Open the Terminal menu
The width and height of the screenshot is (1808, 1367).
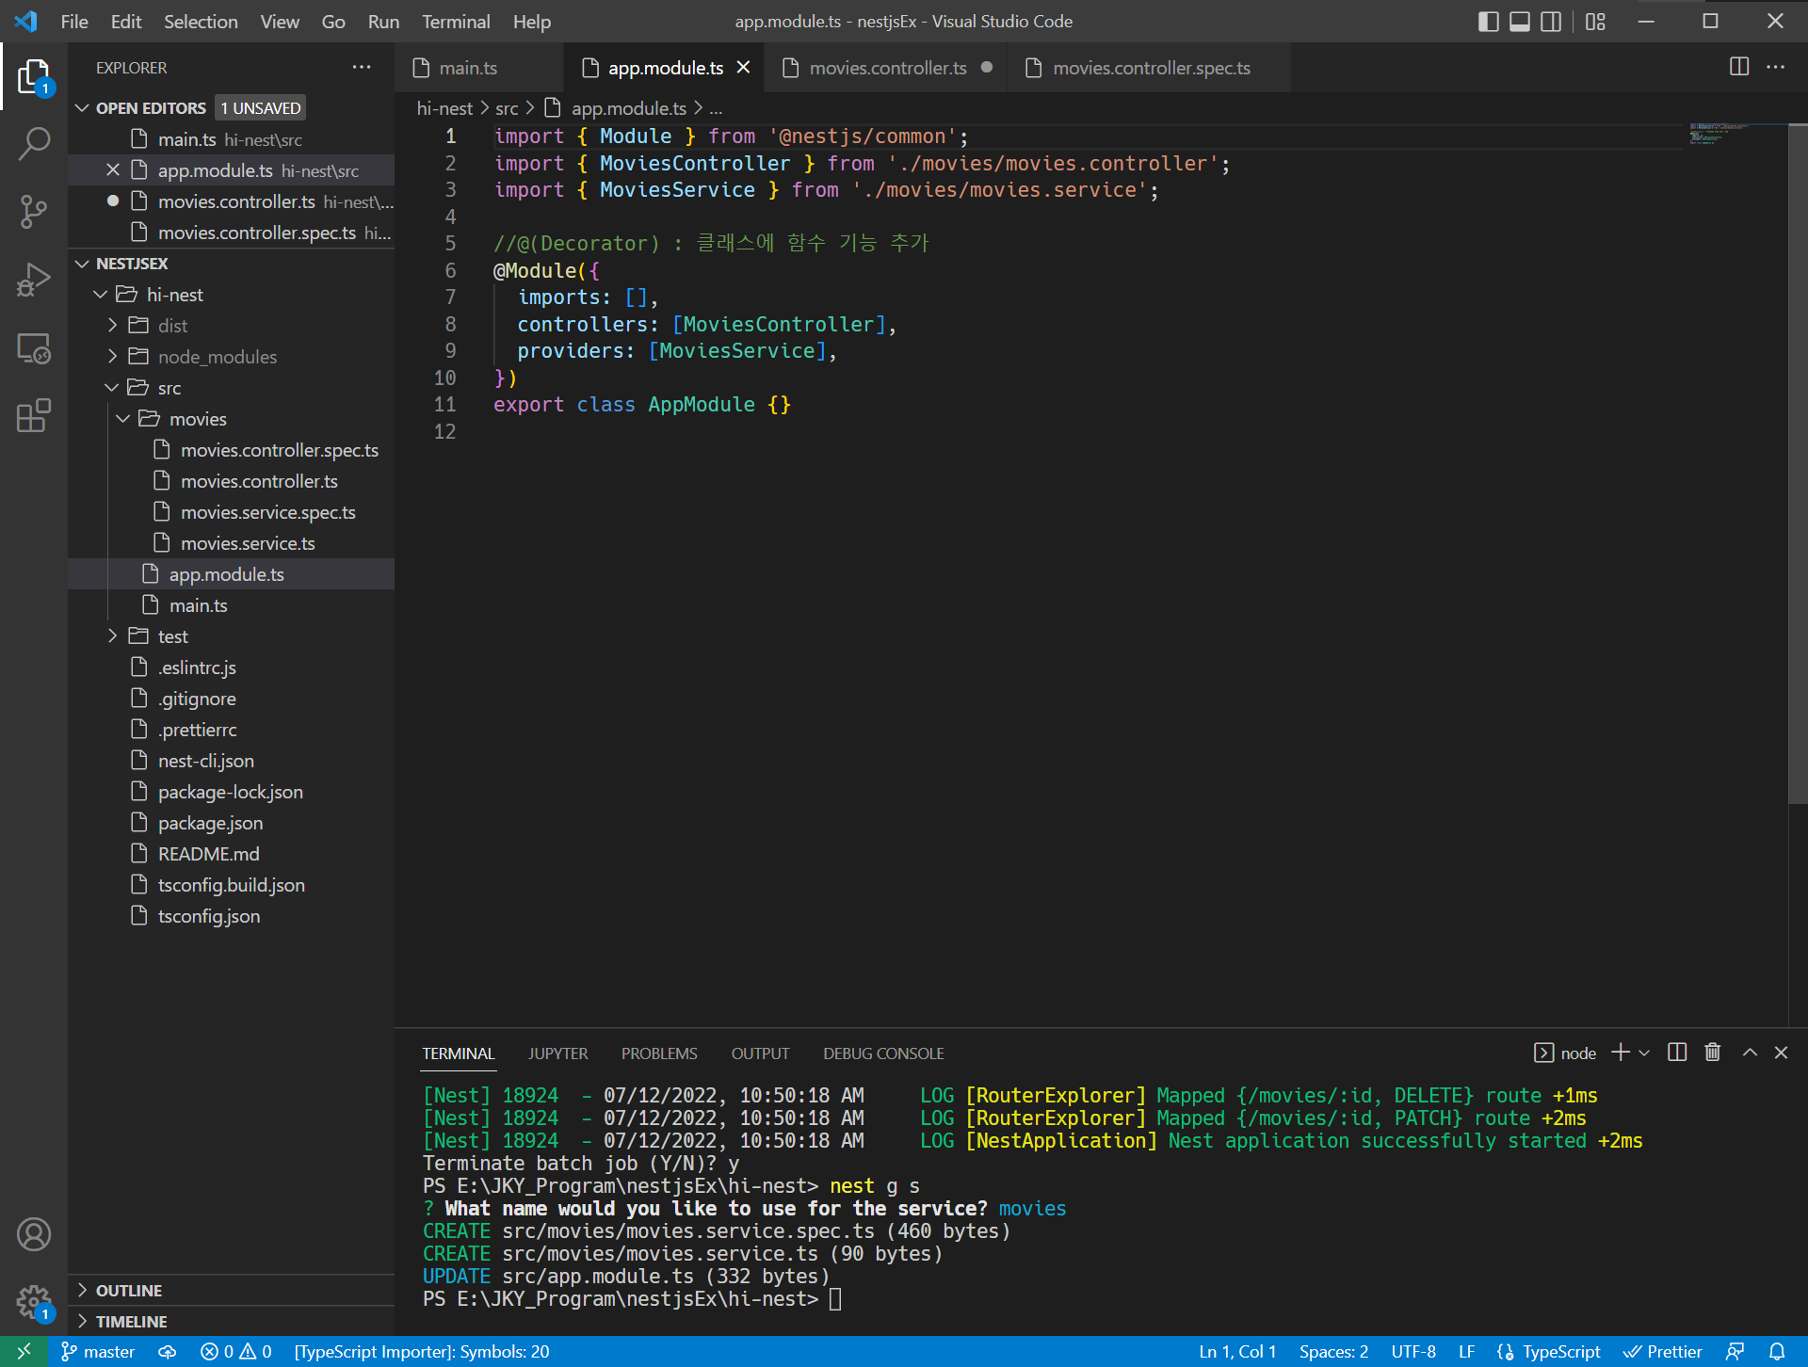tap(455, 21)
